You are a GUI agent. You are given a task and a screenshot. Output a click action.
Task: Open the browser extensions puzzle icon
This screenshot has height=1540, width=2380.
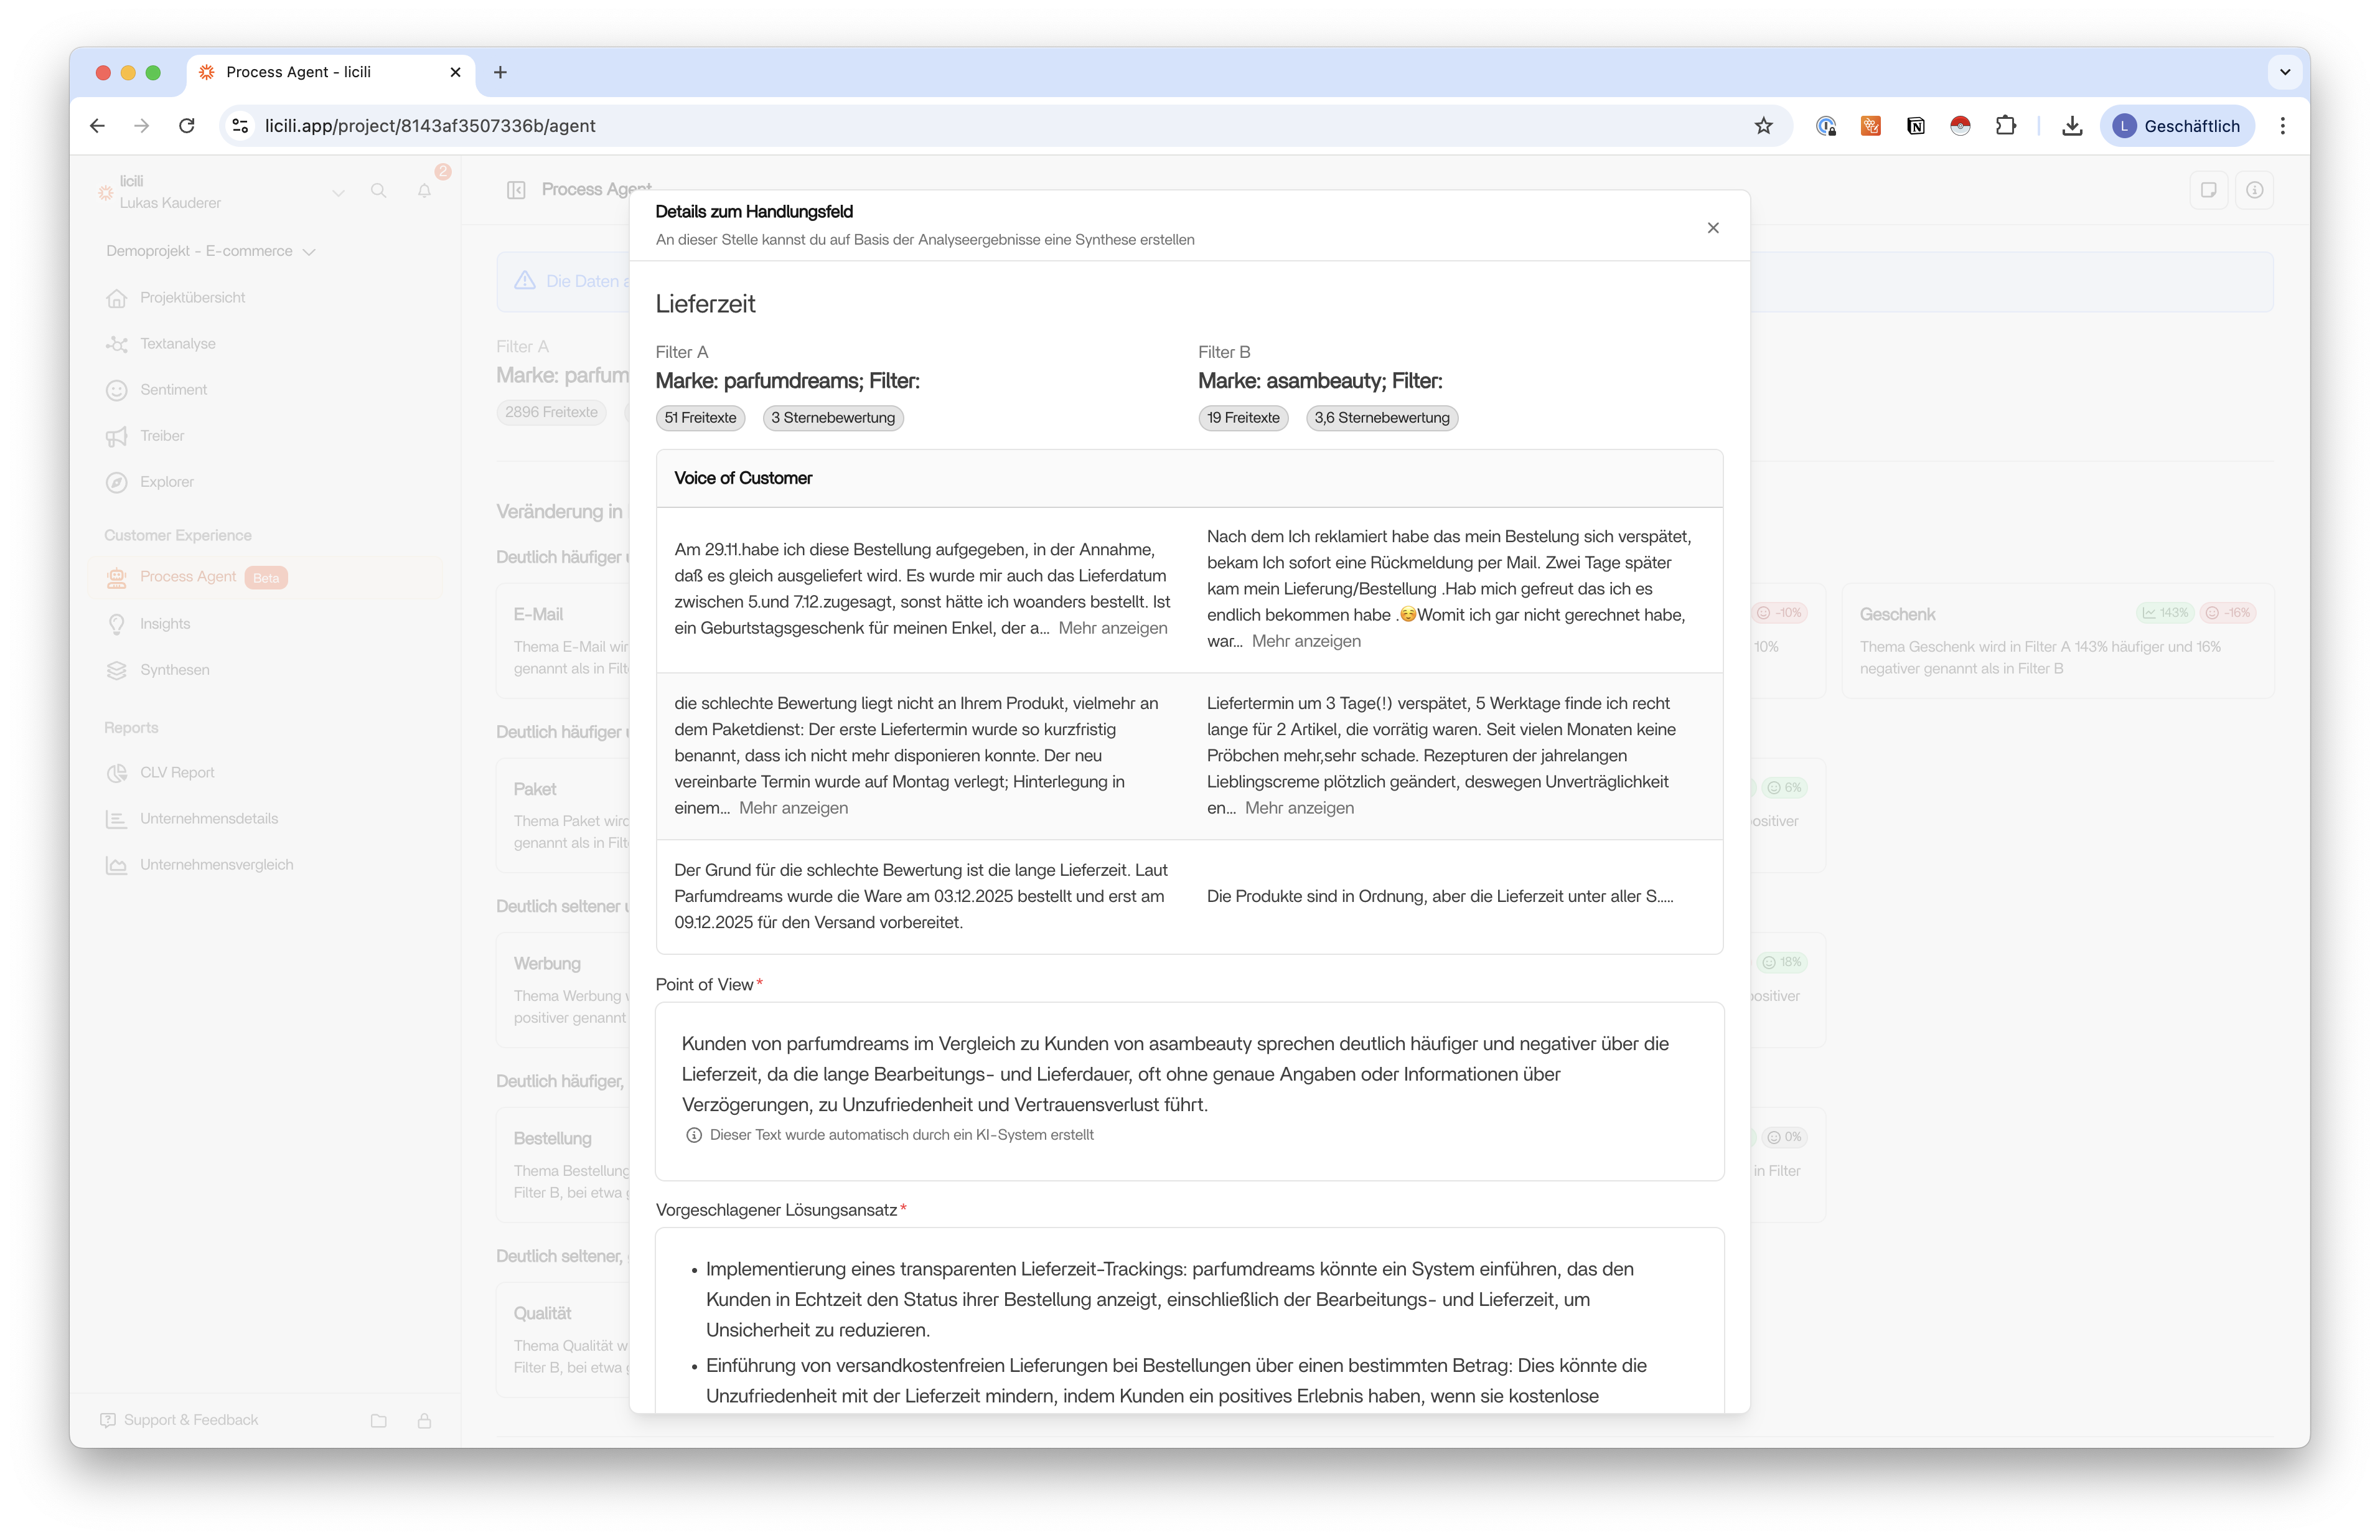click(2005, 126)
